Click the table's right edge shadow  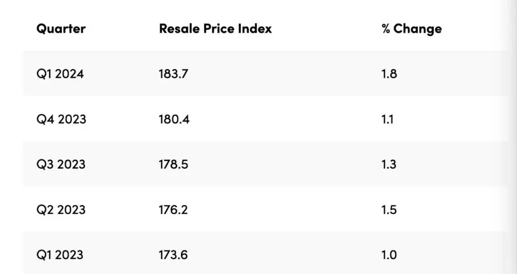pos(512,137)
